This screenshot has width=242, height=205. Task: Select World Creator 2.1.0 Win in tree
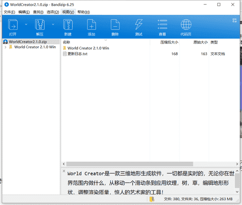tap(35, 47)
